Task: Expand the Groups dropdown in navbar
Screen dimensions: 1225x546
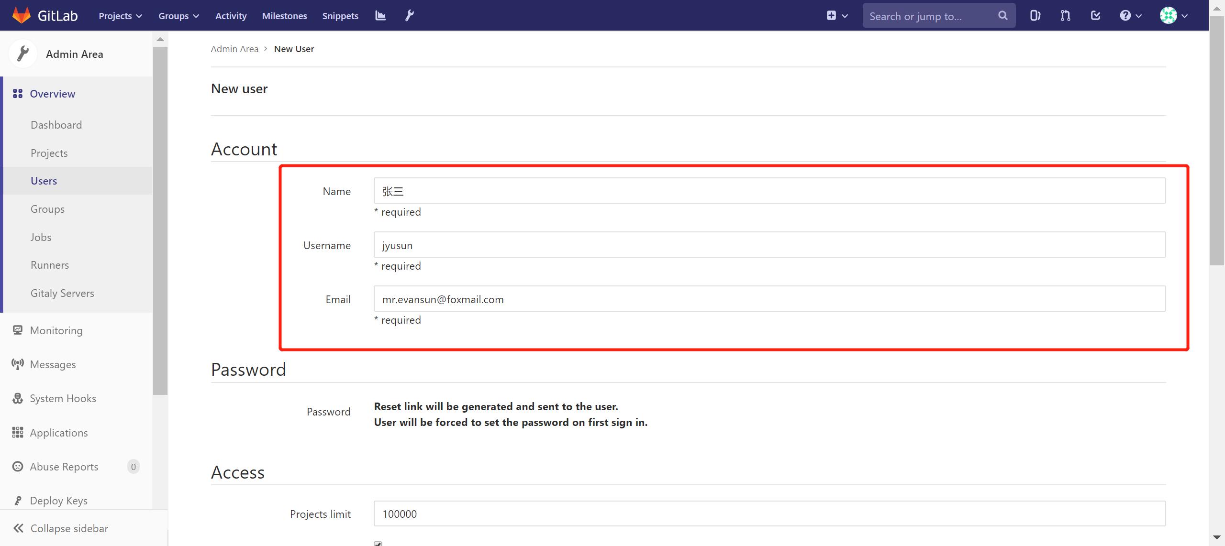Action: (178, 16)
